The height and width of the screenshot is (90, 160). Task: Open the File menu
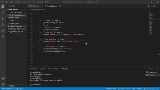[x=6, y=2]
